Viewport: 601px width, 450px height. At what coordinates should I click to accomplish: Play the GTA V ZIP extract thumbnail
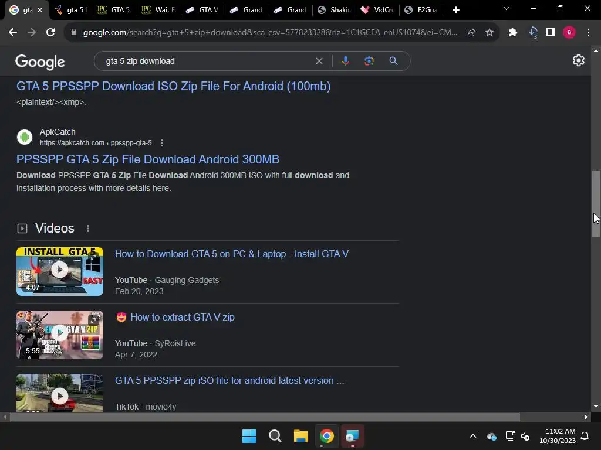[x=60, y=335]
